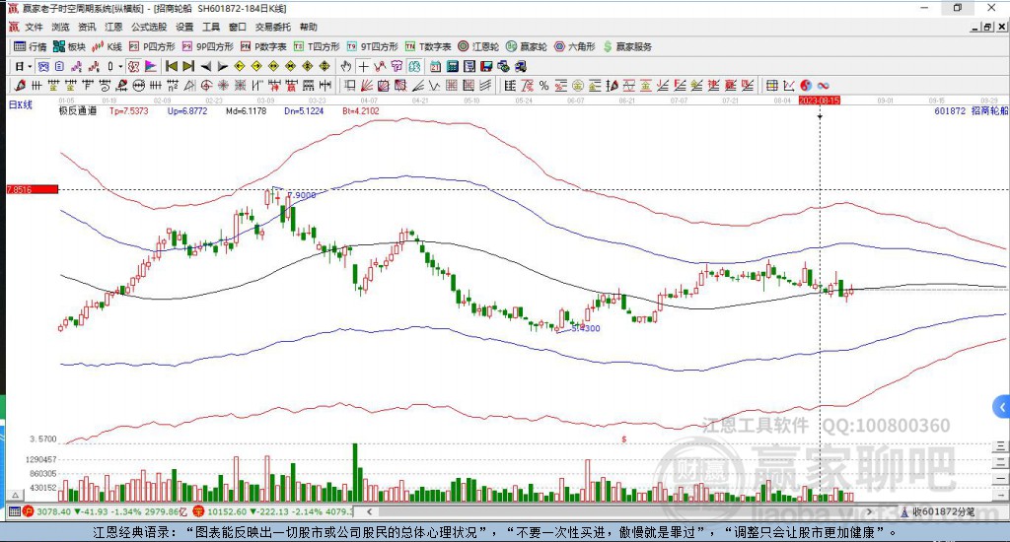
Task: Open the 9P四方形 tool
Action: pyautogui.click(x=207, y=46)
